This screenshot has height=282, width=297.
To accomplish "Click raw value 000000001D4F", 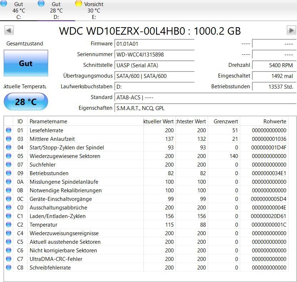I will (x=269, y=148).
